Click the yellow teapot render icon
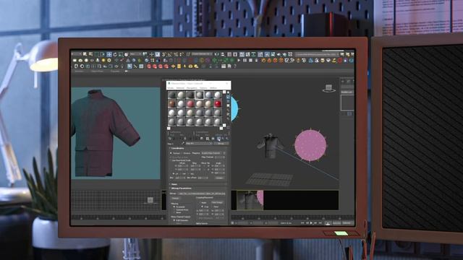 190,66
